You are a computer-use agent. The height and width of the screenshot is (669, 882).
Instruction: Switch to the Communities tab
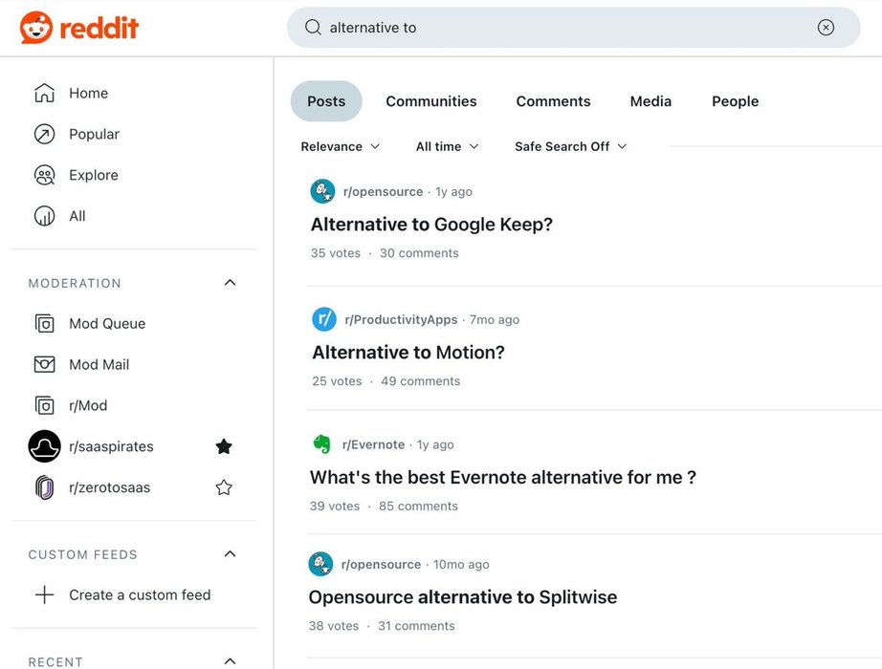(431, 101)
